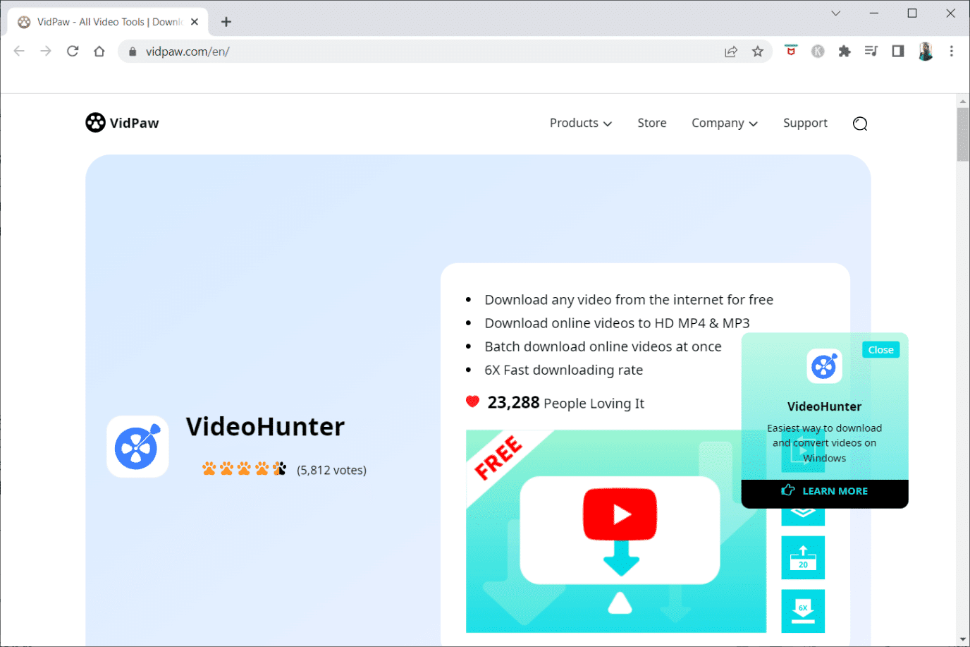Click the share page icon in the address bar
Viewport: 970px width, 647px height.
click(x=731, y=52)
